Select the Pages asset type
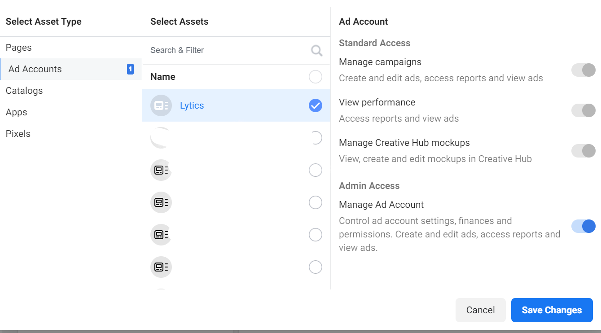 coord(71,48)
